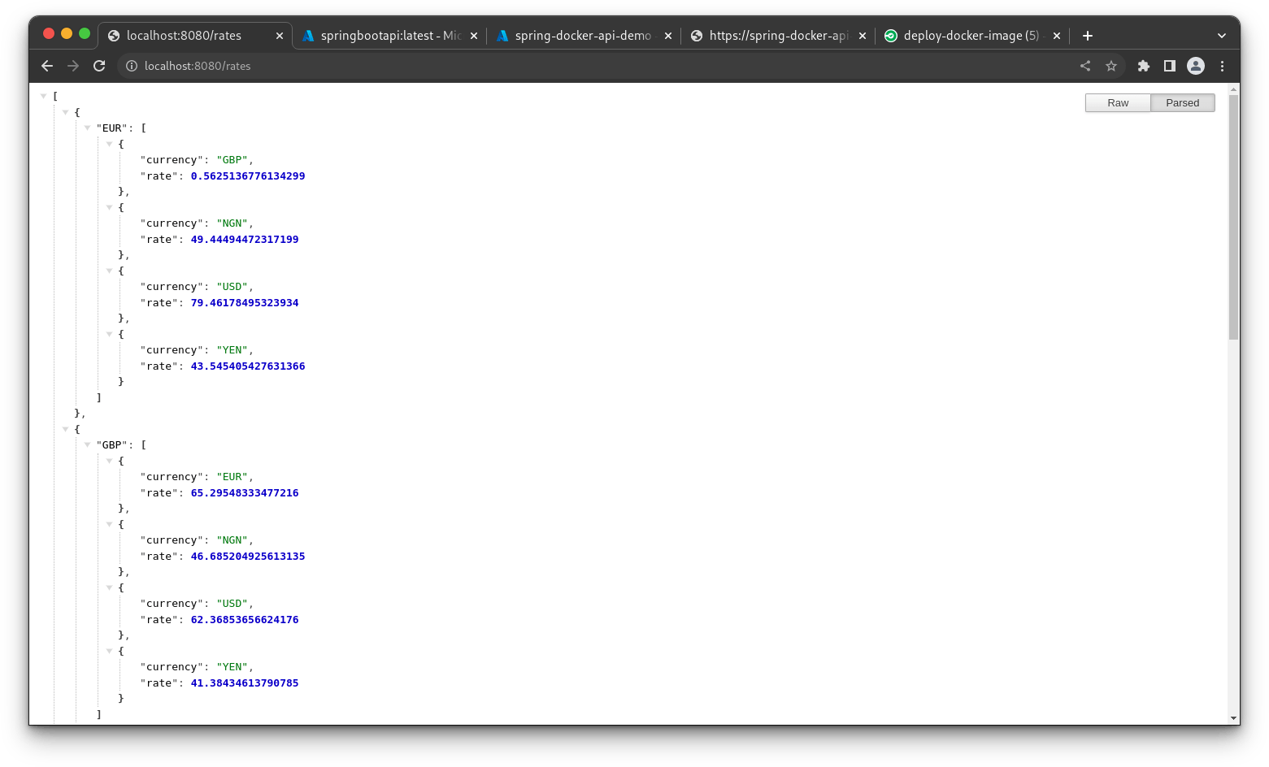View site information icon in address bar

pyautogui.click(x=132, y=66)
